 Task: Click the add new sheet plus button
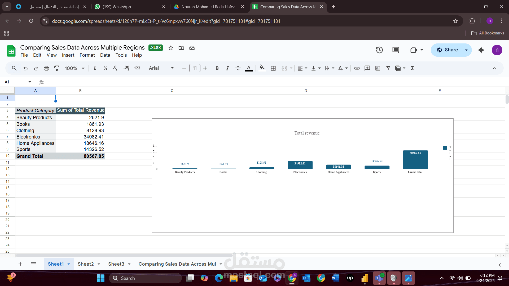point(20,264)
